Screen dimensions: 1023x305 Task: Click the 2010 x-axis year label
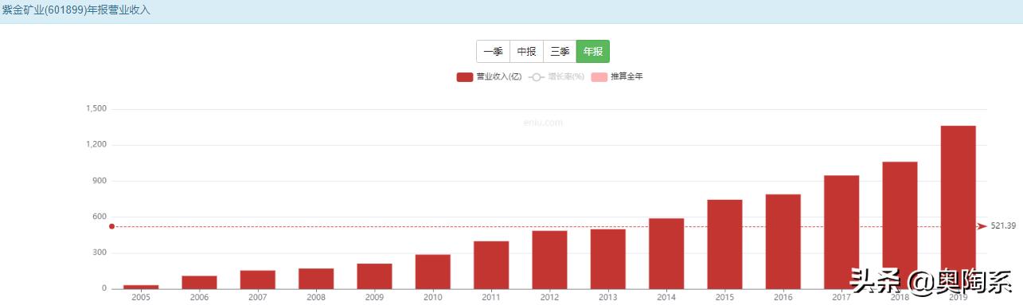pyautogui.click(x=432, y=297)
